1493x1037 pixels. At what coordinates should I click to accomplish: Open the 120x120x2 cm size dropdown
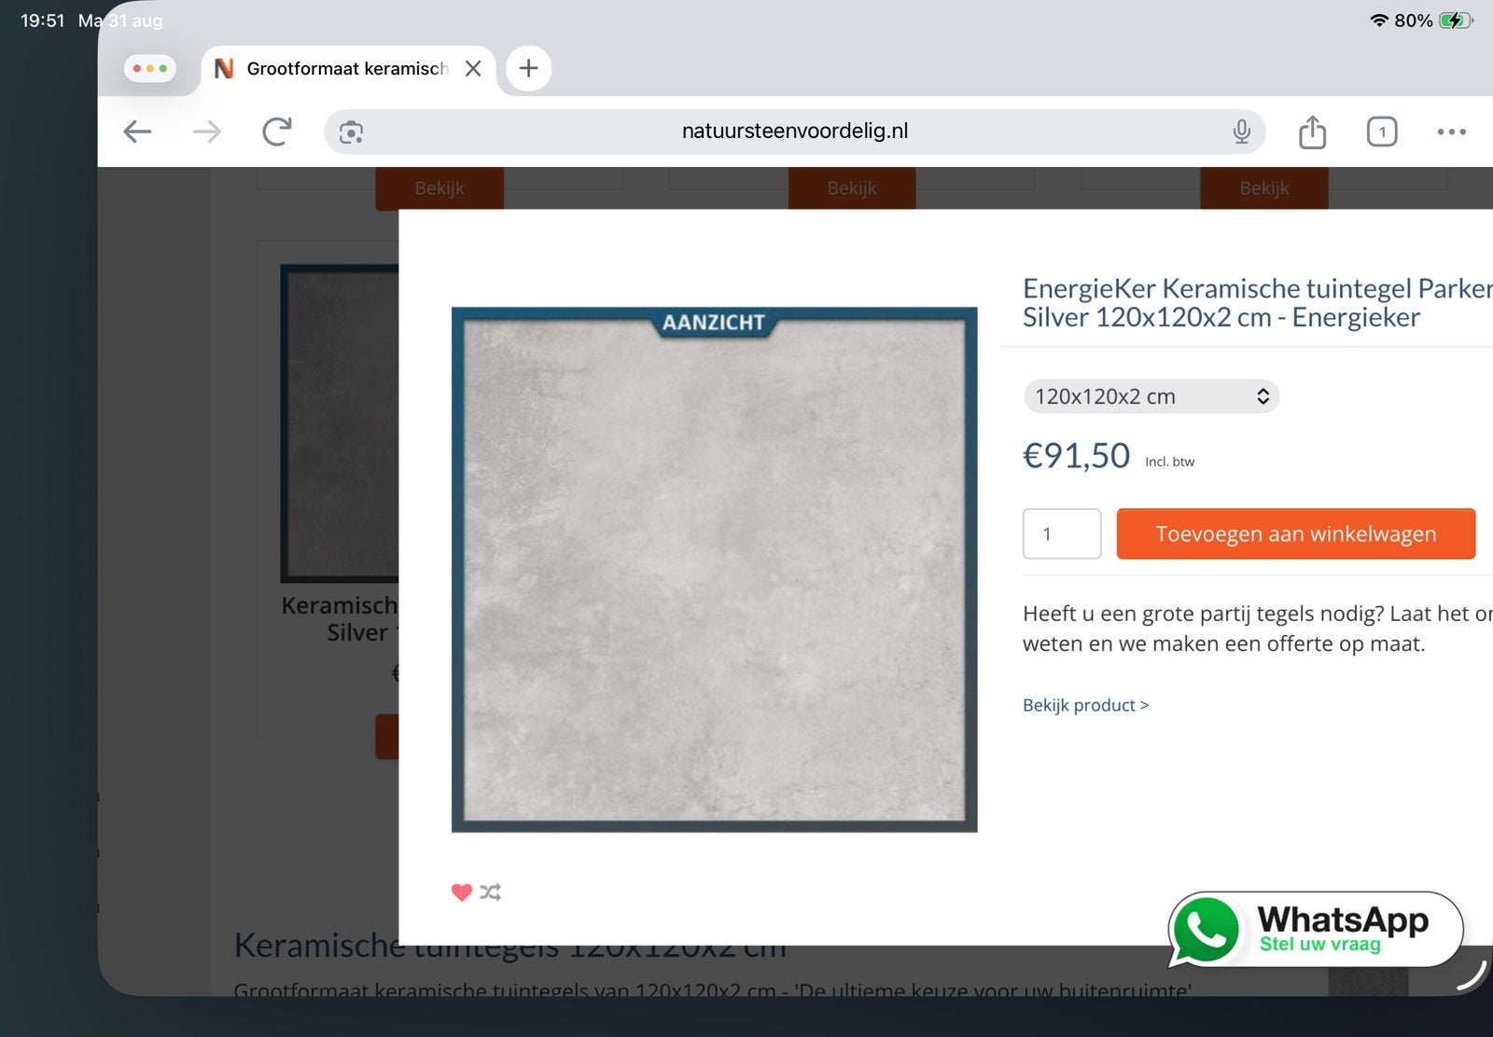coord(1151,396)
